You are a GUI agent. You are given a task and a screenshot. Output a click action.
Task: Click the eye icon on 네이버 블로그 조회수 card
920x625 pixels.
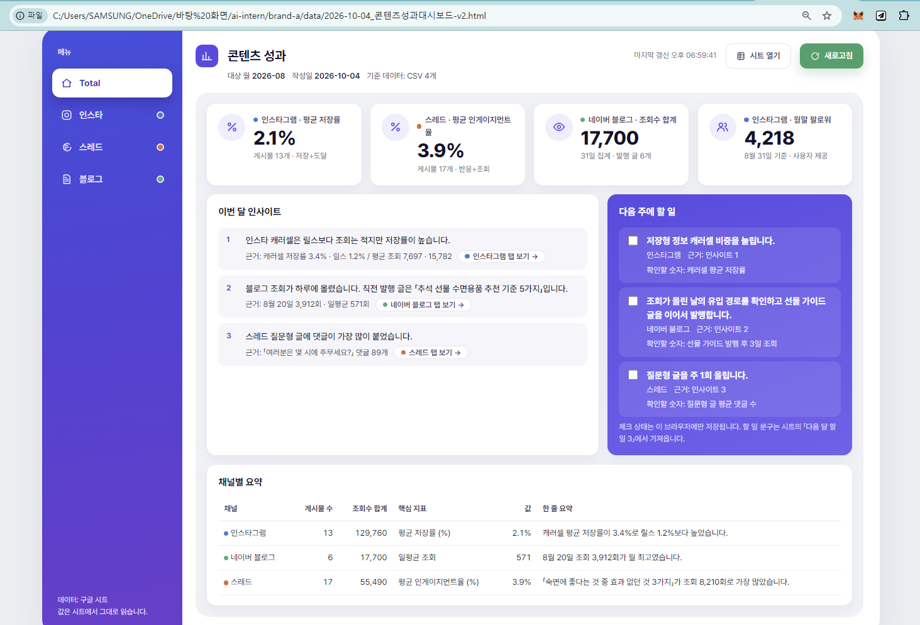click(x=559, y=127)
